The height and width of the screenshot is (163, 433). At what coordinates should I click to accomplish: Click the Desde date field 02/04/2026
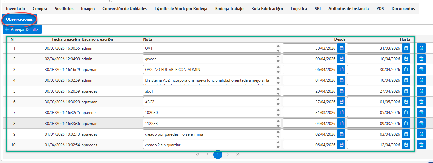(310, 134)
